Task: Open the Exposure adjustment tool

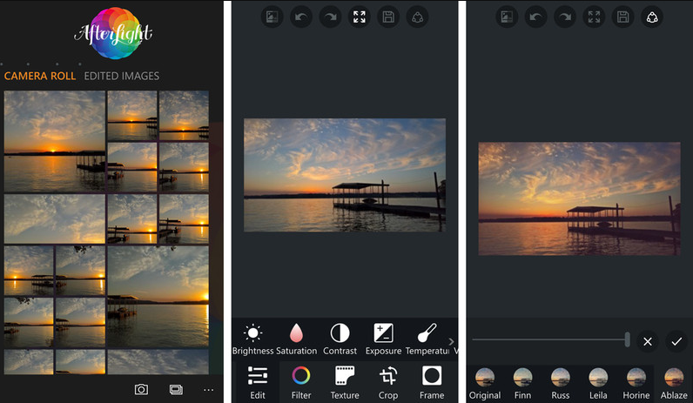Action: click(x=383, y=333)
